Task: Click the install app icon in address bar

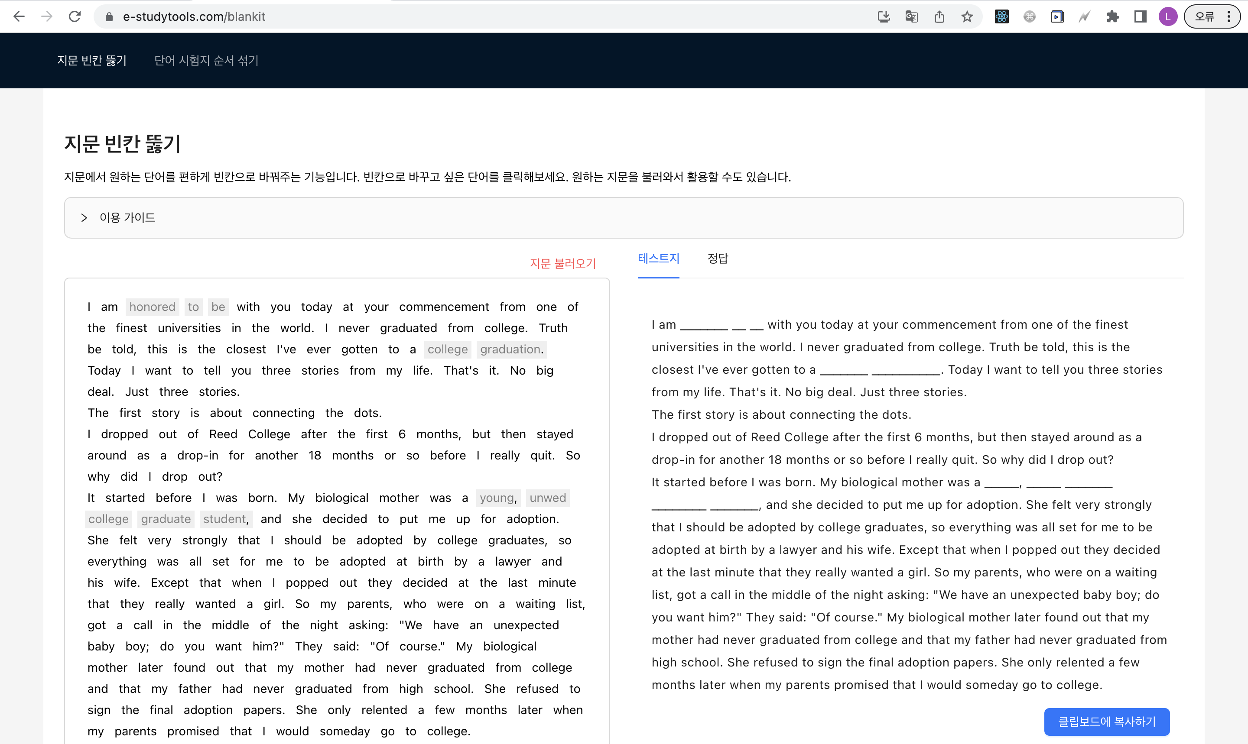Action: click(883, 16)
